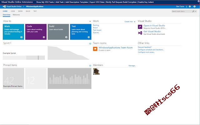
Task: Click the Open in Visual Studio icon
Action: [x=140, y=27]
